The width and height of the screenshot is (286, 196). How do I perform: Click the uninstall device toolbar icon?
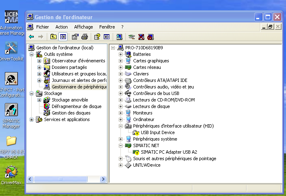coord(141,37)
